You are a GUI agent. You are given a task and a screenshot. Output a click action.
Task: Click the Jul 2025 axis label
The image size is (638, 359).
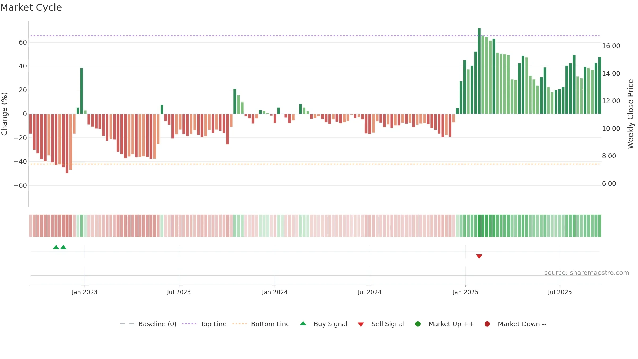560,292
